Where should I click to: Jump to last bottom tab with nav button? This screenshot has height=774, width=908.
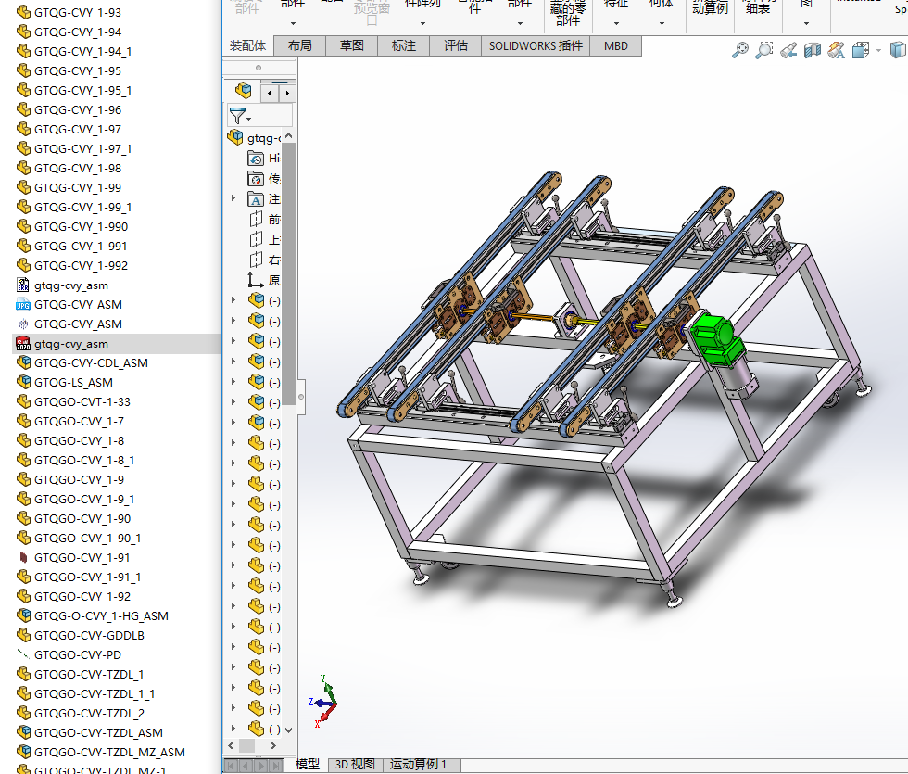276,766
